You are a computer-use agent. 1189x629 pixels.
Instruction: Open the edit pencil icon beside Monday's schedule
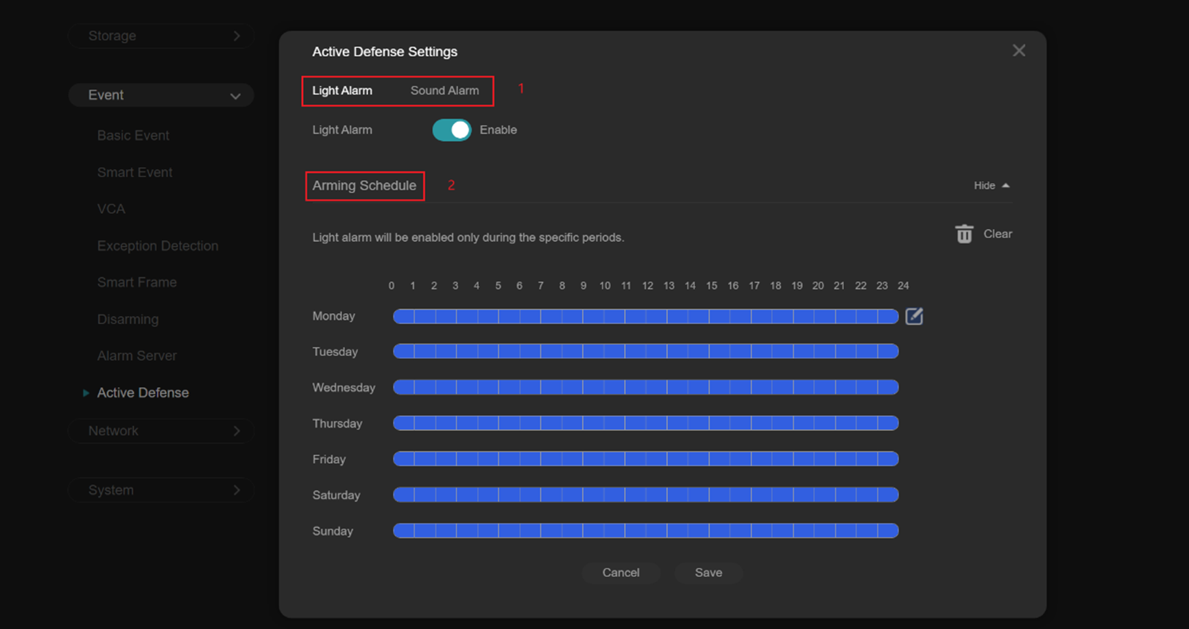coord(914,316)
